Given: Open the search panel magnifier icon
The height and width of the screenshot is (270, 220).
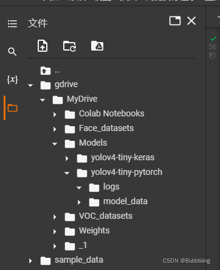Looking at the screenshot, I should [12, 52].
